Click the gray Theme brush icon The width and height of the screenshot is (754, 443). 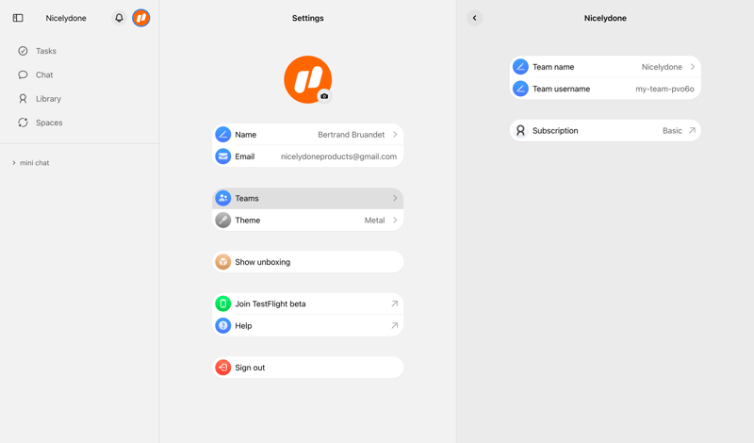click(x=222, y=221)
